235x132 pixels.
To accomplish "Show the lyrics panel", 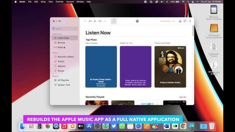I will point(185,21).
